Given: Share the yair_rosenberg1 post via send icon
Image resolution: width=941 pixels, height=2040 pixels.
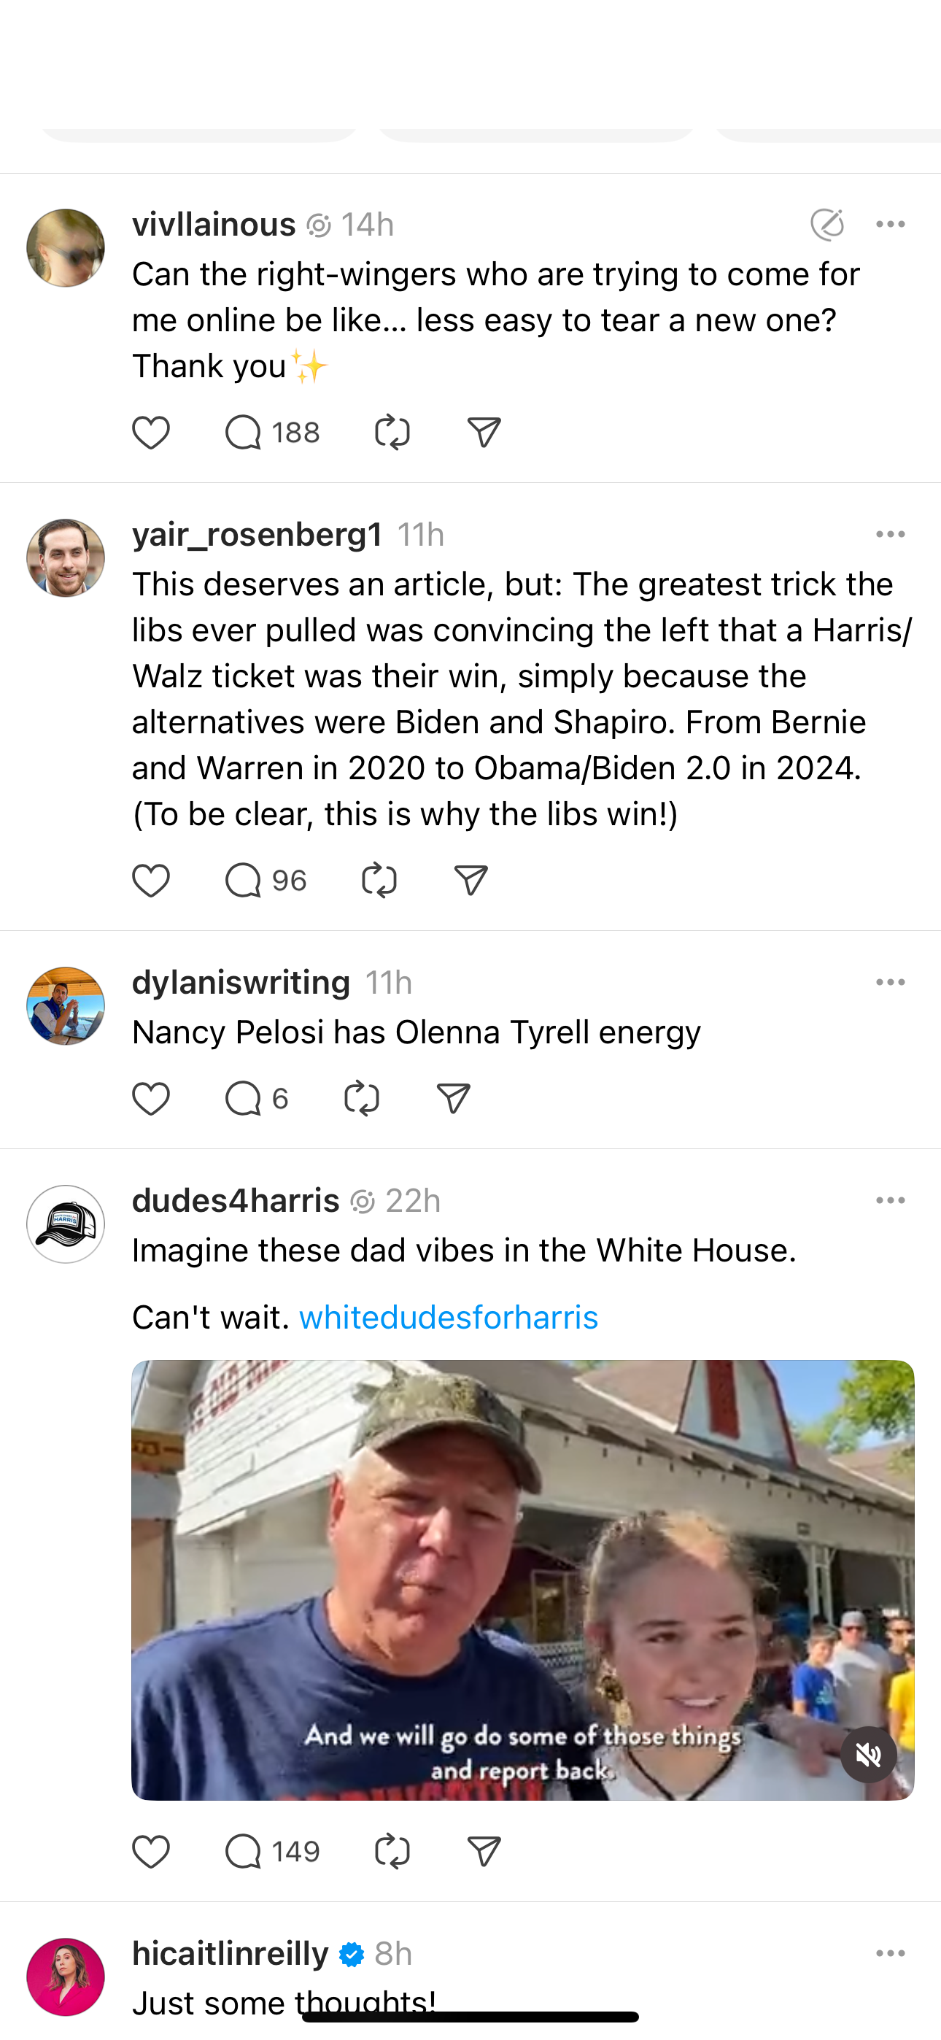Looking at the screenshot, I should click(471, 881).
